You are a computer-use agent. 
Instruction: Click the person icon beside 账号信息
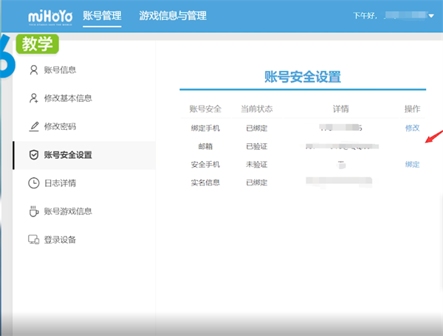click(x=32, y=70)
